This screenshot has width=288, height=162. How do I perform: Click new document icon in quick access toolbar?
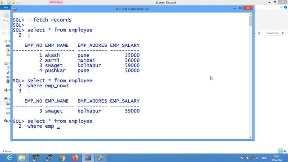pyautogui.click(x=9, y=2)
